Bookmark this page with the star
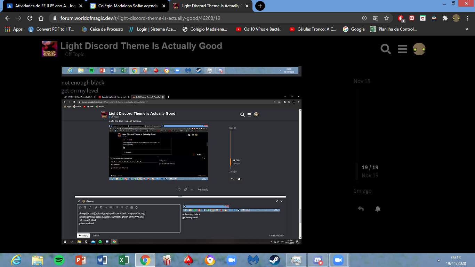 tap(386, 18)
